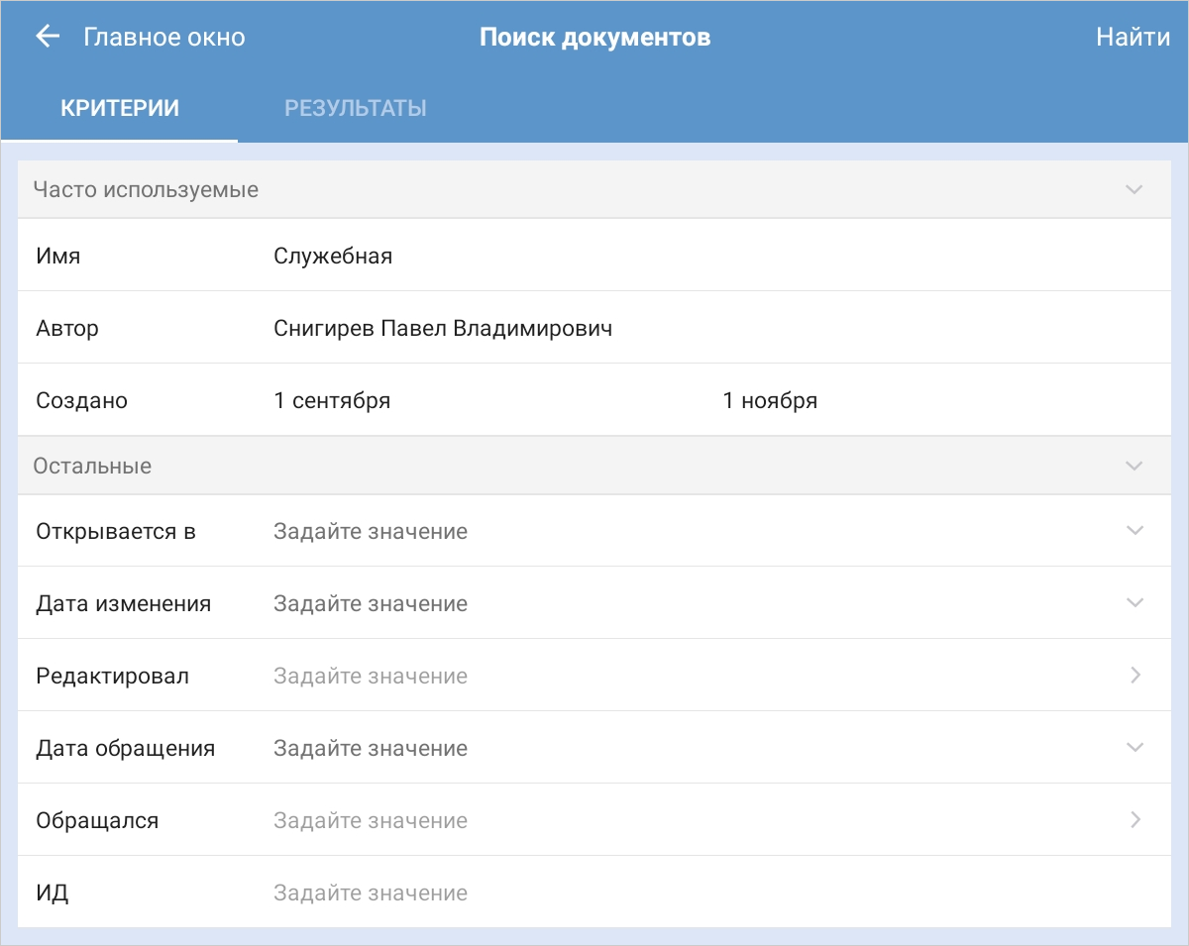Viewport: 1189px width, 946px height.
Task: Open the Открывается в dropdown arrow
Action: click(x=1135, y=531)
